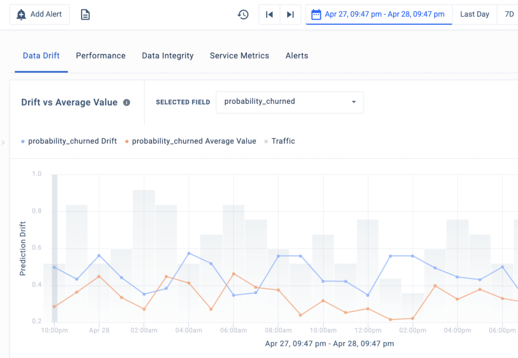Viewport: 518px width, 358px height.
Task: Click the 04:00am drift data point
Action: point(189,254)
